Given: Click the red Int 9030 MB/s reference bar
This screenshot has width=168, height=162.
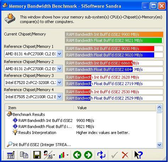Looking at the screenshot, I should (x=114, y=49).
